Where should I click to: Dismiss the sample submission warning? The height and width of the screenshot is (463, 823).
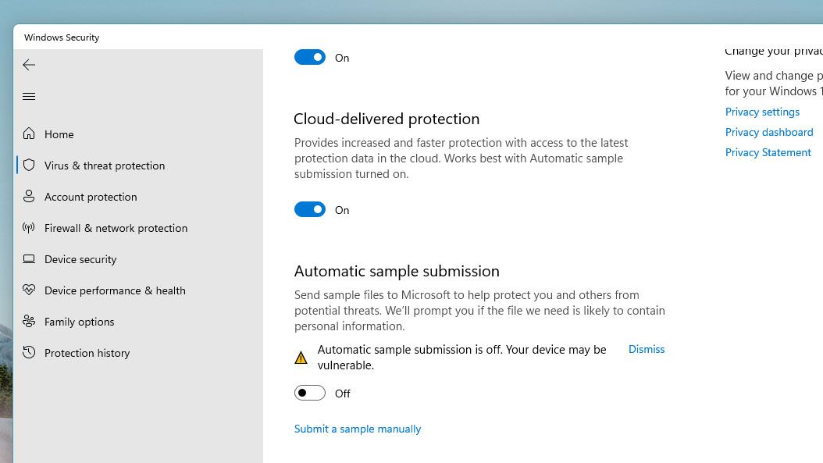(646, 349)
